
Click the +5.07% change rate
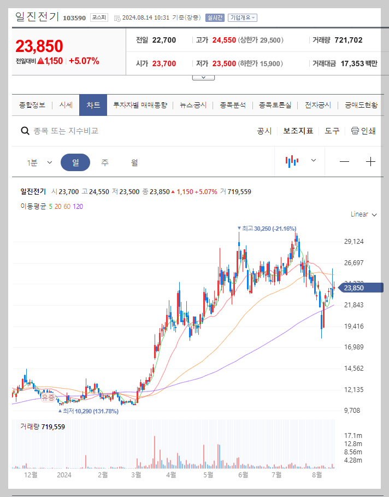(x=84, y=61)
